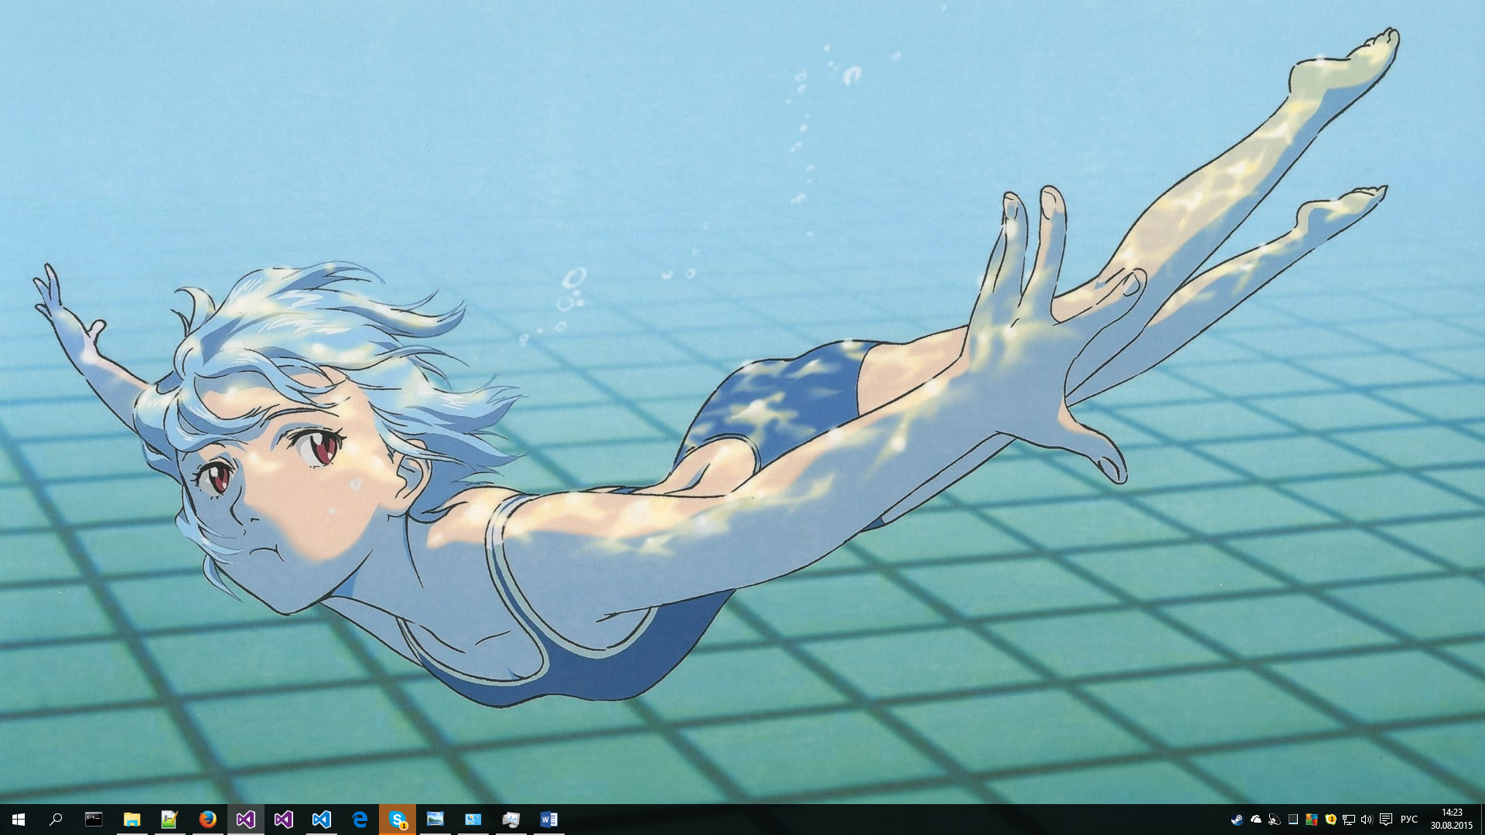Open the Action Center notifications icon
The width and height of the screenshot is (1485, 835).
click(1386, 820)
